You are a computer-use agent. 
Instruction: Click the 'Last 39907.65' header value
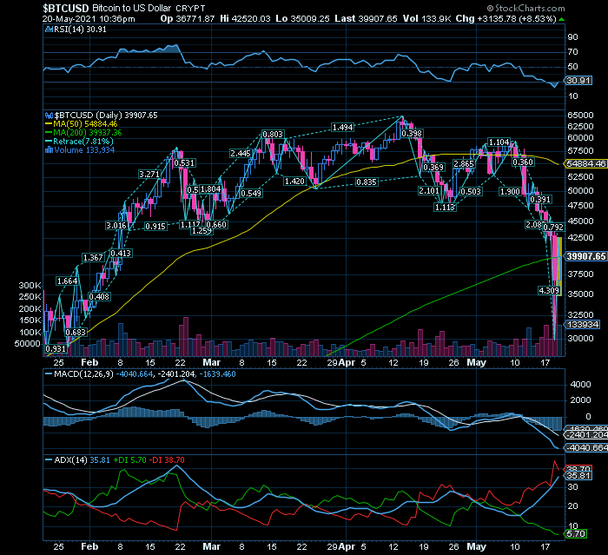366,18
